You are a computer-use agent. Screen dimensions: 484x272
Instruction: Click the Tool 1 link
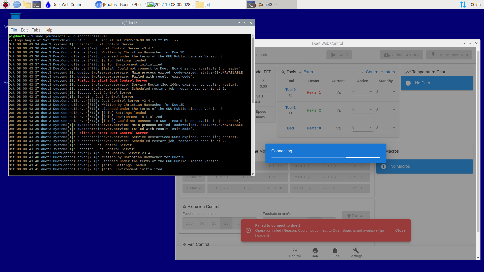tap(290, 108)
